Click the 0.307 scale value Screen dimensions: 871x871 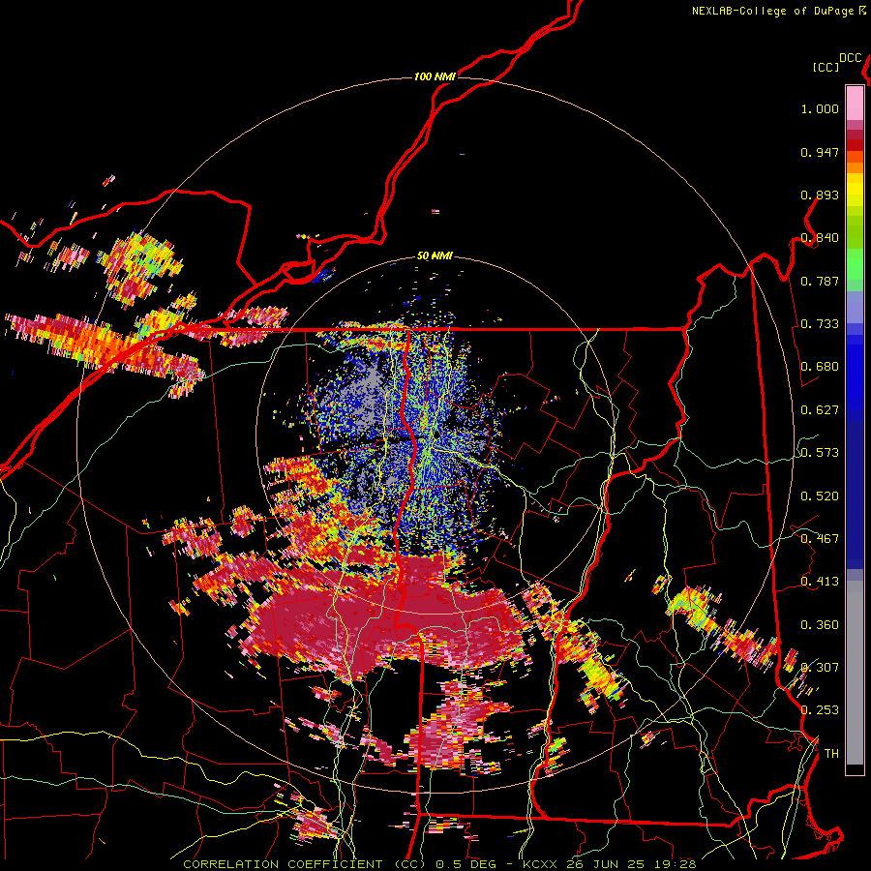[820, 668]
